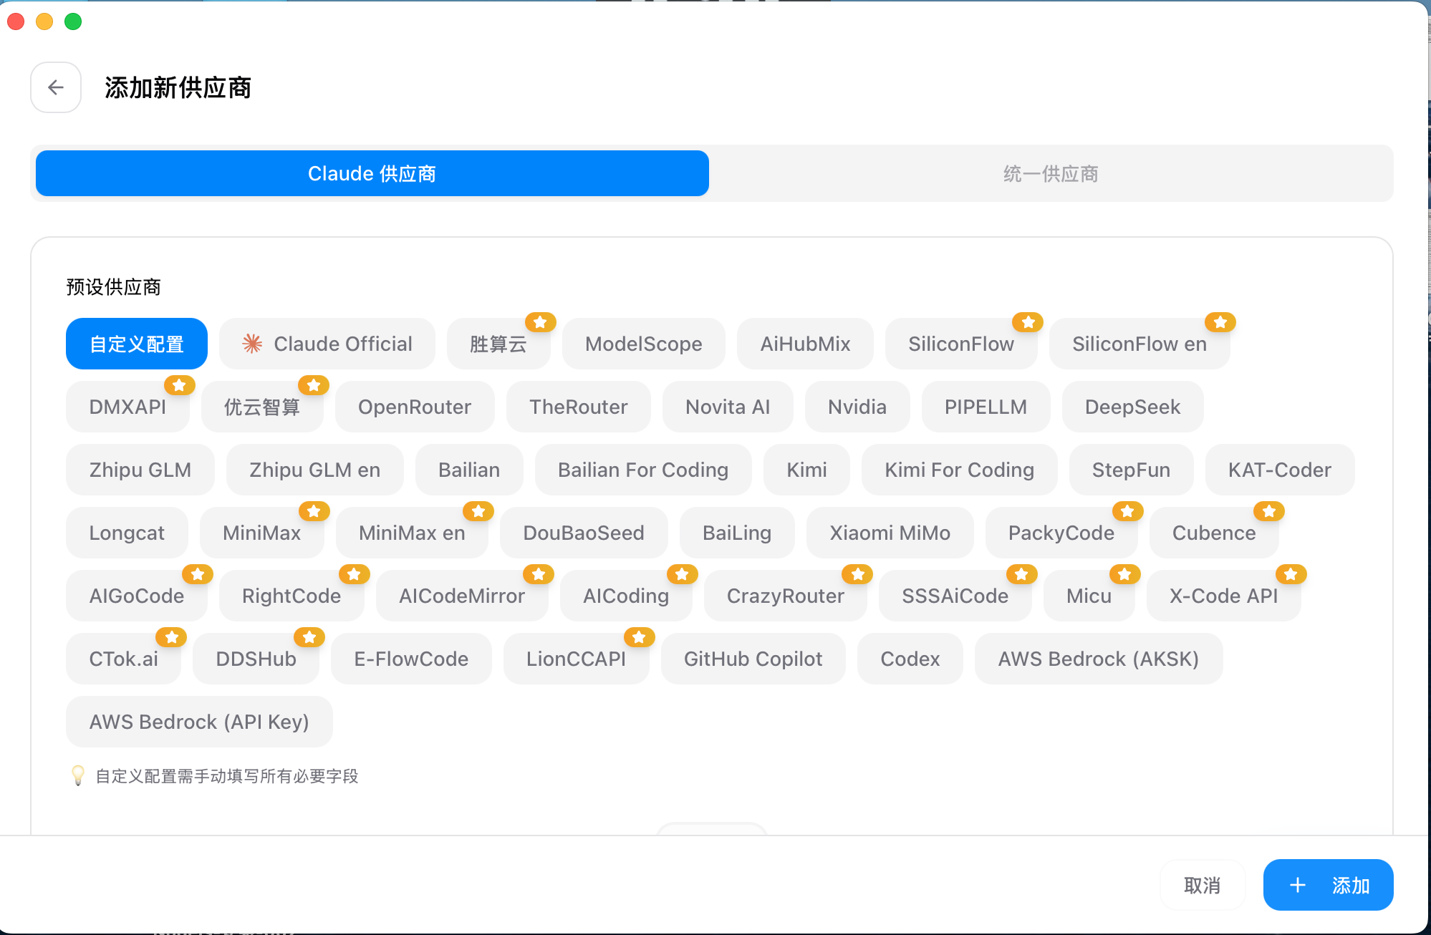The height and width of the screenshot is (935, 1431).
Task: Select the BaiLing preset
Action: [x=737, y=533]
